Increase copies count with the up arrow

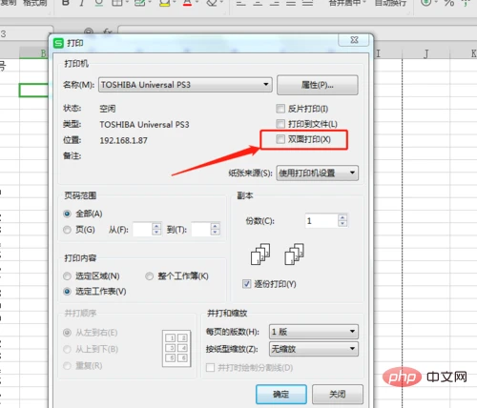[342, 217]
